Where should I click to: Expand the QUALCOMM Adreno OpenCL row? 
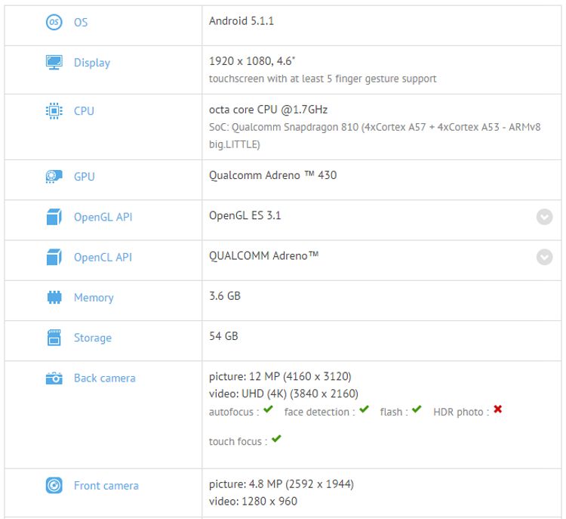click(x=544, y=258)
